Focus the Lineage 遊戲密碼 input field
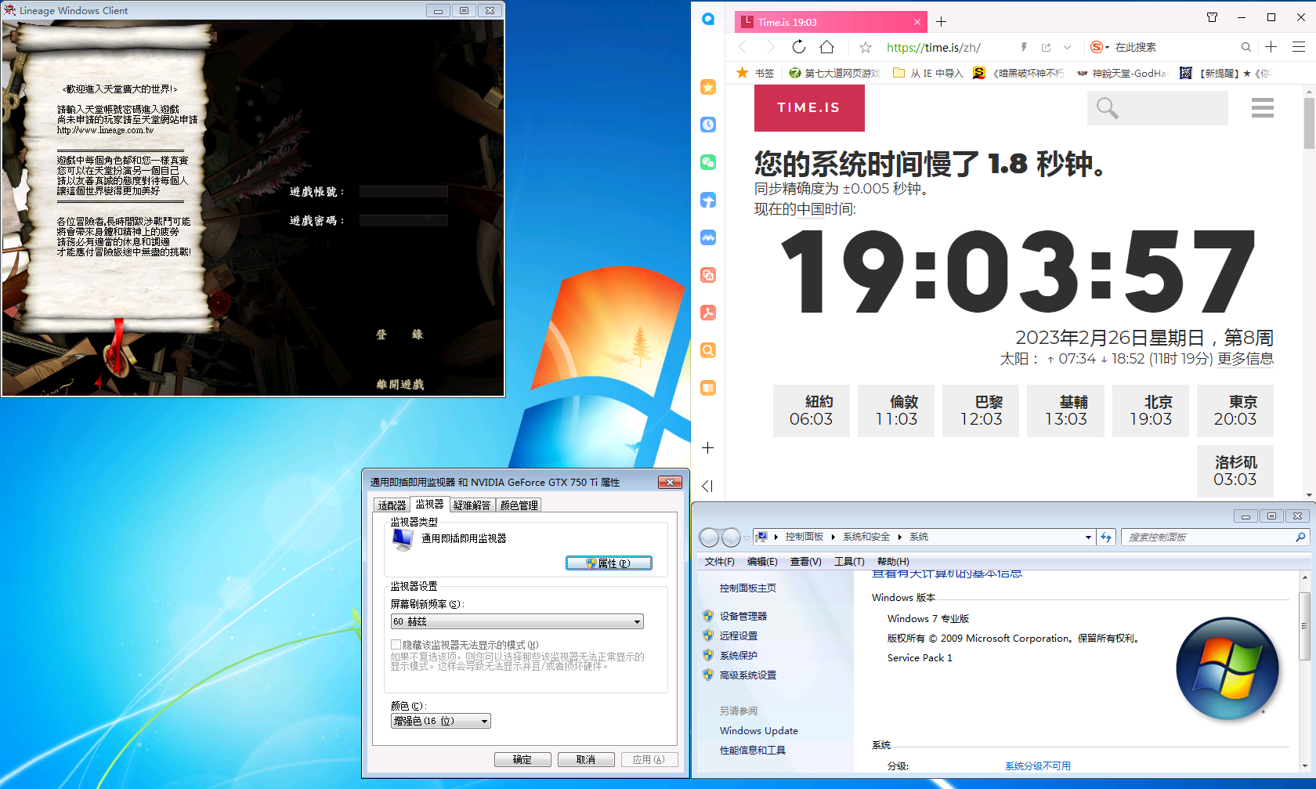 point(403,220)
